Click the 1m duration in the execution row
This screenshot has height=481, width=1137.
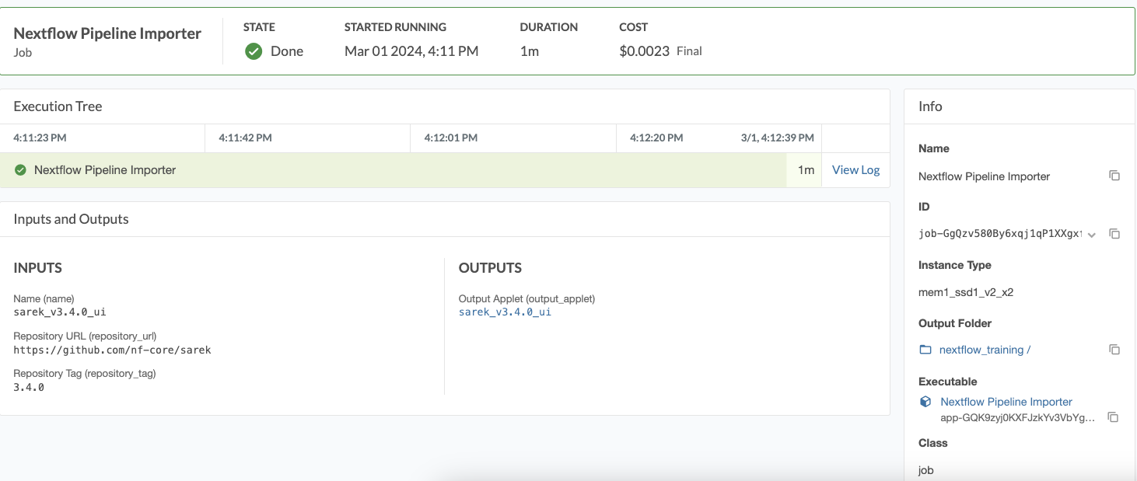pos(806,170)
